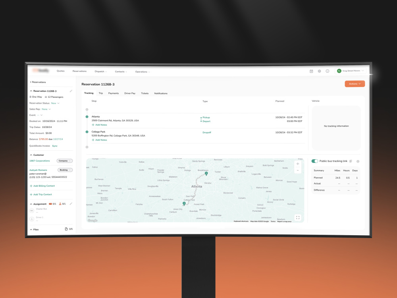
Task: Switch to the Tickets tab
Action: click(145, 93)
